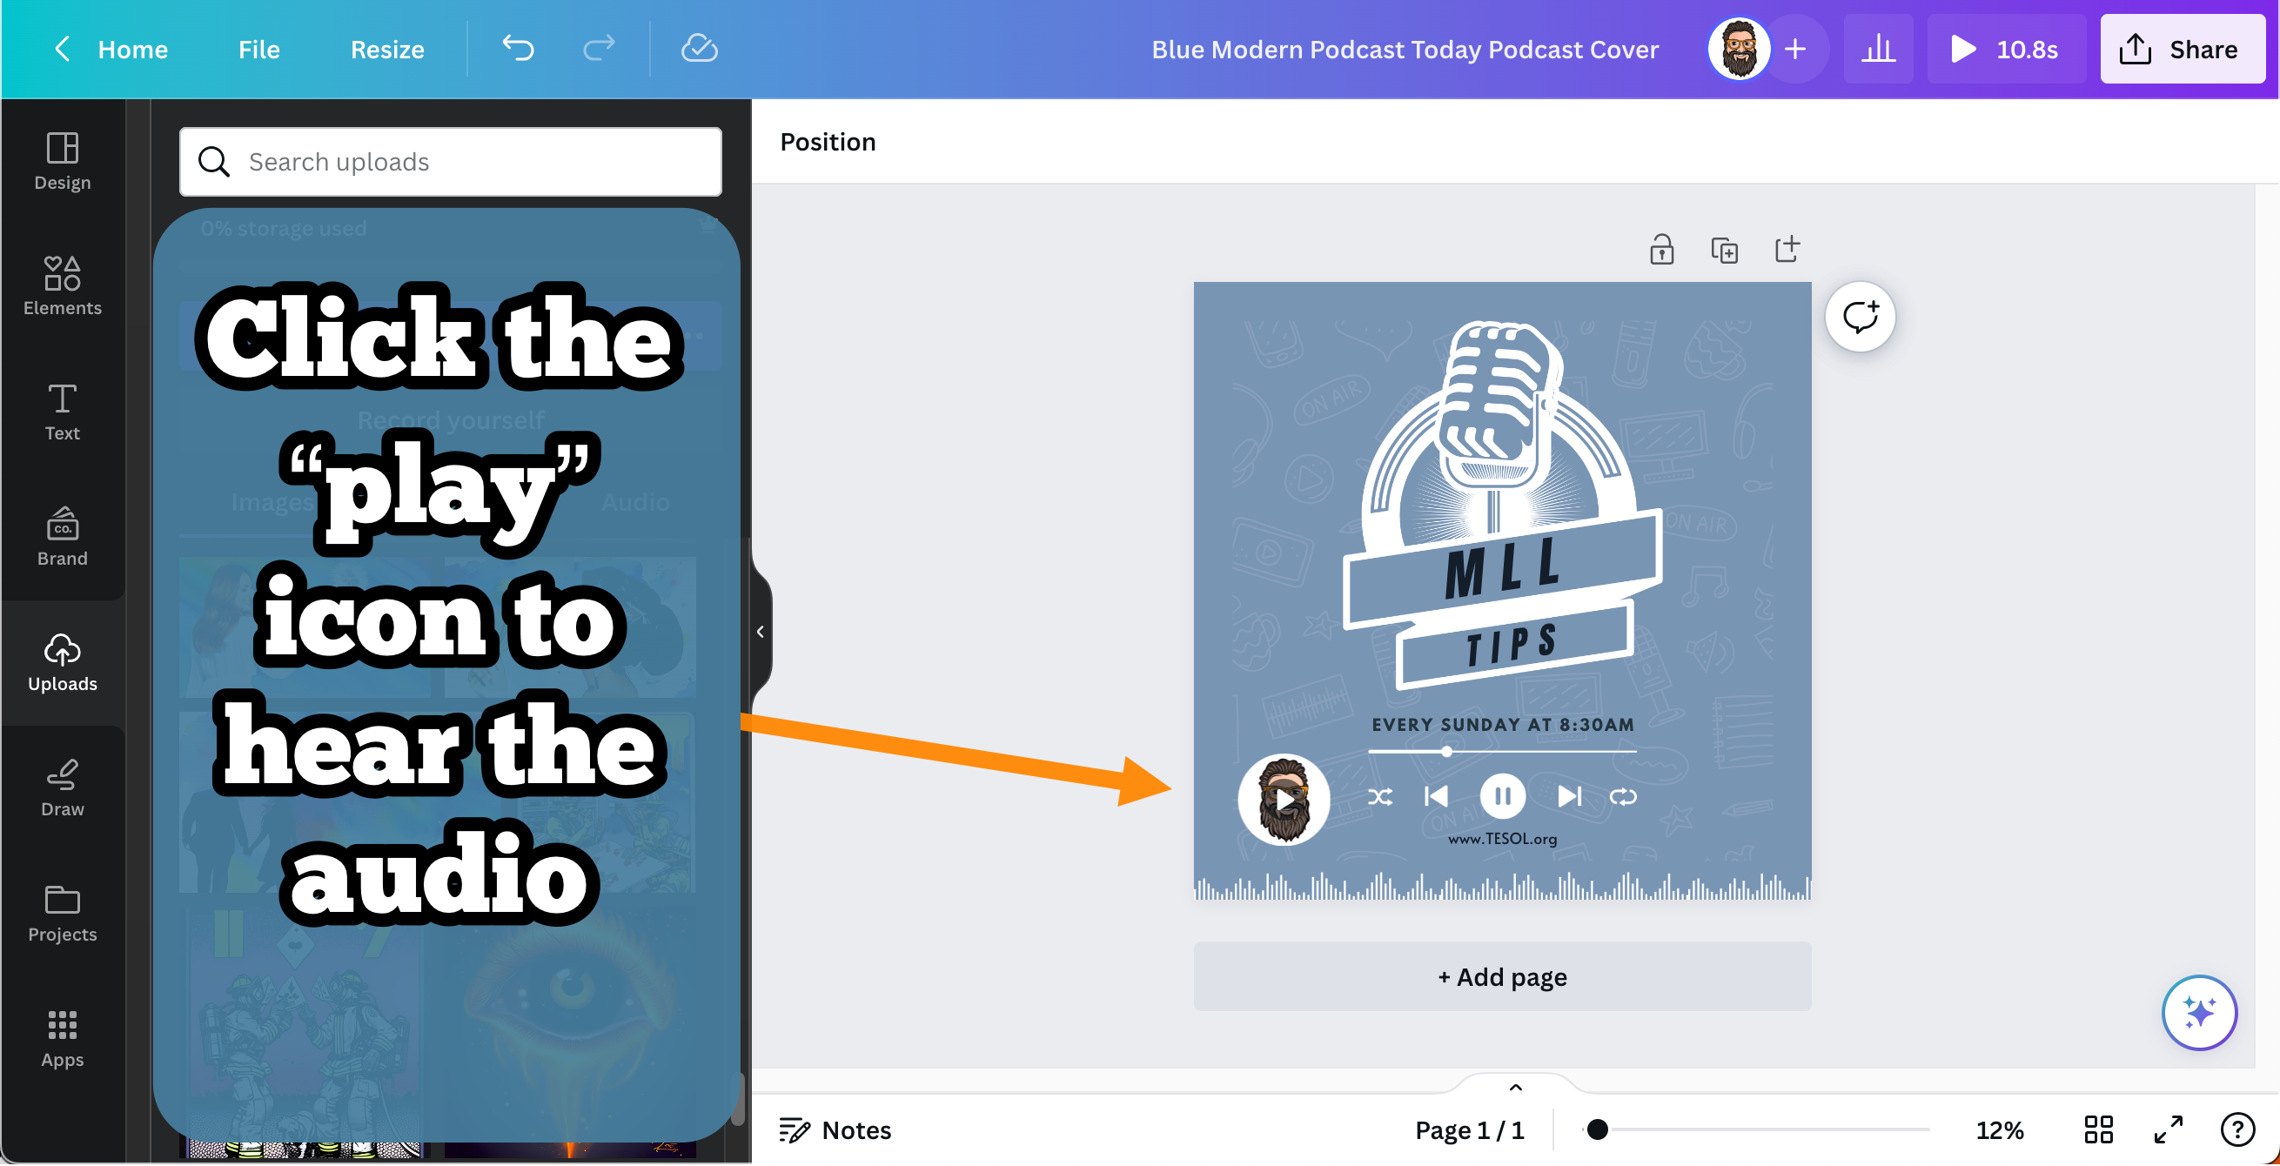Open the Elements tab in the sidebar

click(62, 285)
